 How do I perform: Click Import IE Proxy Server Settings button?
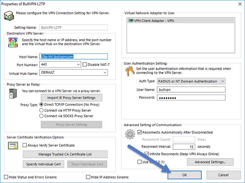[x=71, y=98]
